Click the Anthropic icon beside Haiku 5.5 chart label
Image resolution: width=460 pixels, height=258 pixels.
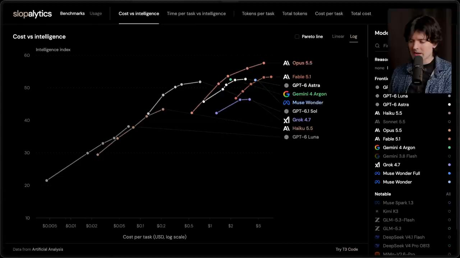pyautogui.click(x=286, y=128)
